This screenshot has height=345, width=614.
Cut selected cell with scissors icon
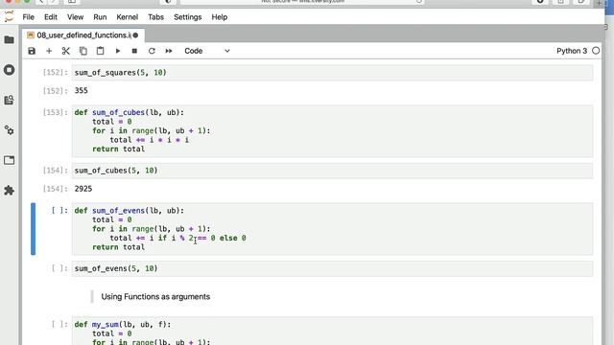coord(66,51)
